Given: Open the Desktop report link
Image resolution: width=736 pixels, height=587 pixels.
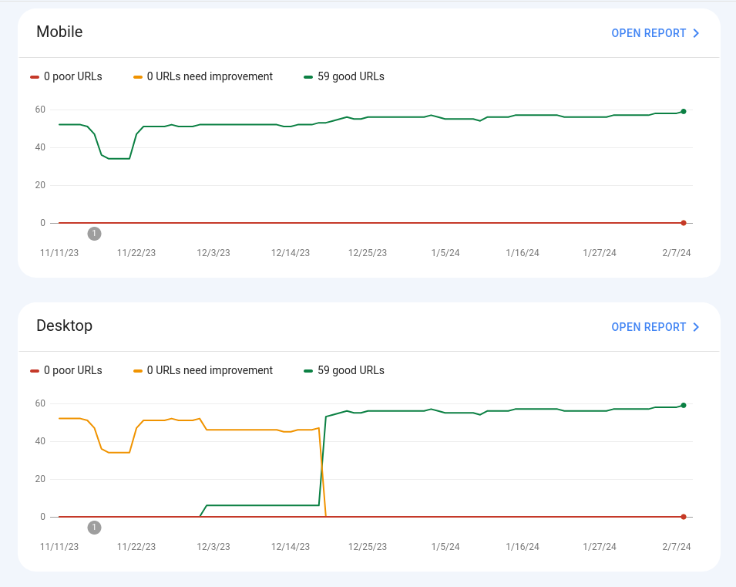Looking at the screenshot, I should point(648,327).
